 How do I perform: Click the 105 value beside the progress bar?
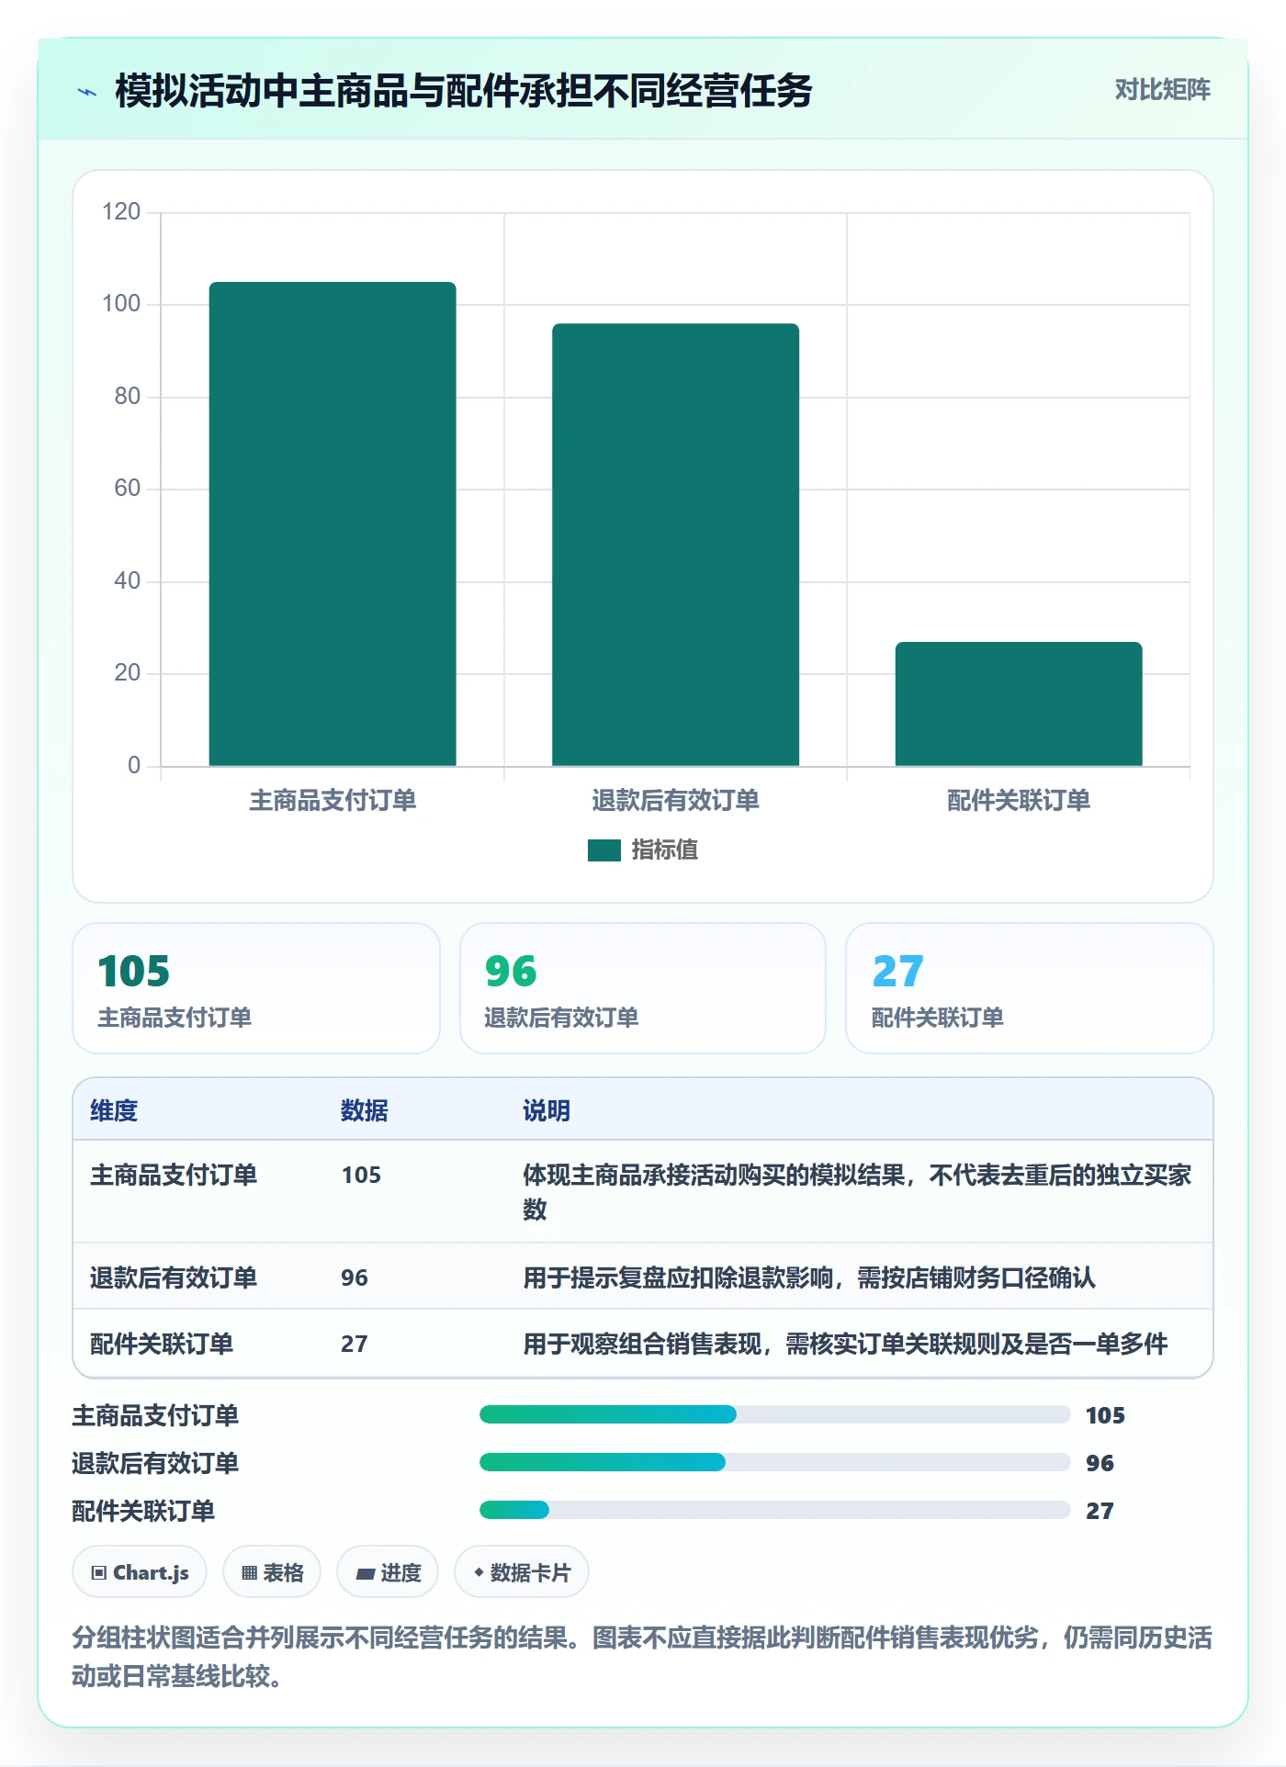pyautogui.click(x=1105, y=1416)
